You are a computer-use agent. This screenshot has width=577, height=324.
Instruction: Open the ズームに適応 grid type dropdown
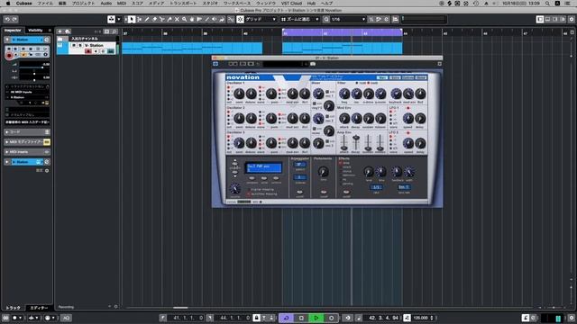(300, 19)
